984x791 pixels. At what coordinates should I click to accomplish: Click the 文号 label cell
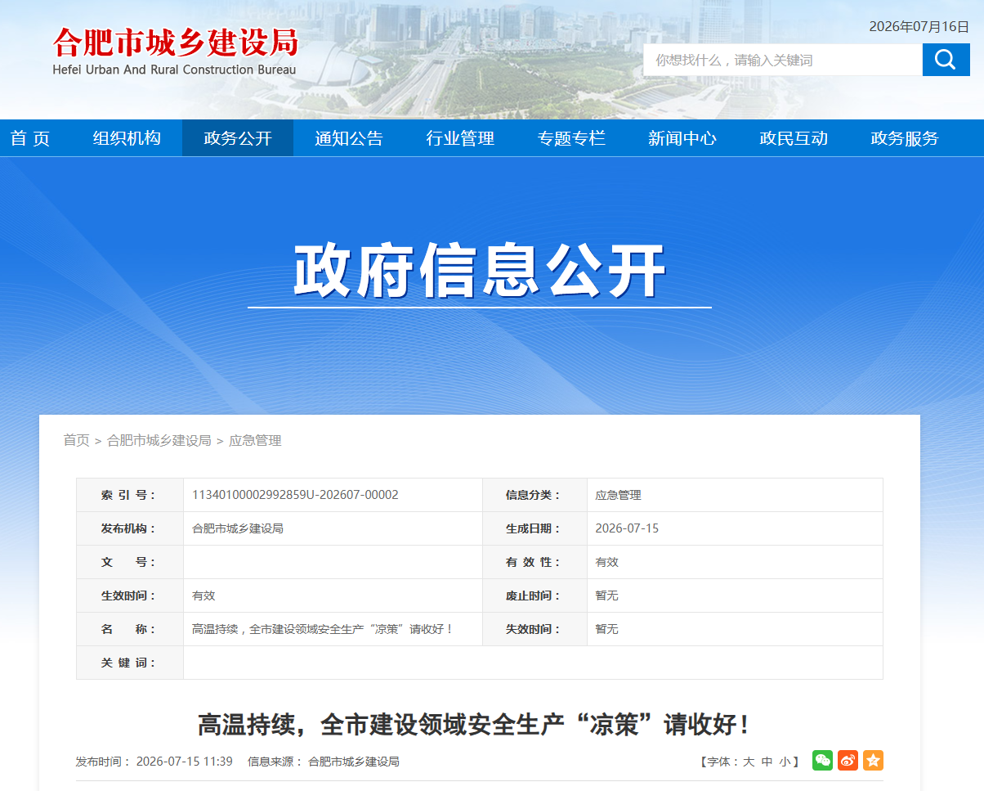(x=130, y=562)
